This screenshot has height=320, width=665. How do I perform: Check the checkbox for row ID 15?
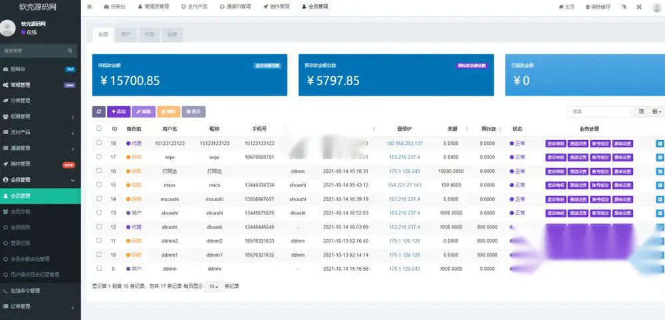tap(99, 185)
